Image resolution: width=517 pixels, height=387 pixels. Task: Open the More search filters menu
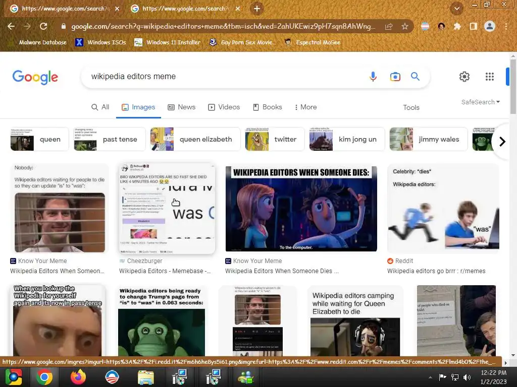(x=305, y=107)
